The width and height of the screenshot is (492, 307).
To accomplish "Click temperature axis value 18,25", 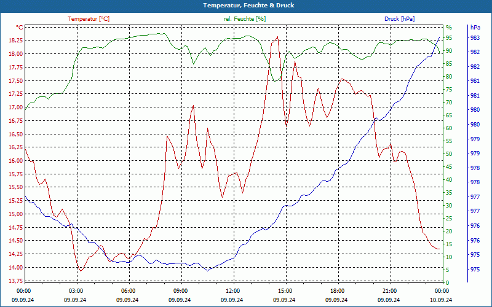I will pos(16,41).
